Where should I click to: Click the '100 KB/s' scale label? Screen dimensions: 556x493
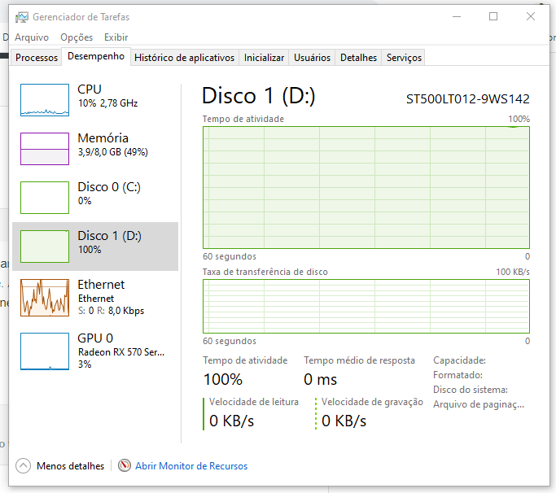tap(512, 272)
